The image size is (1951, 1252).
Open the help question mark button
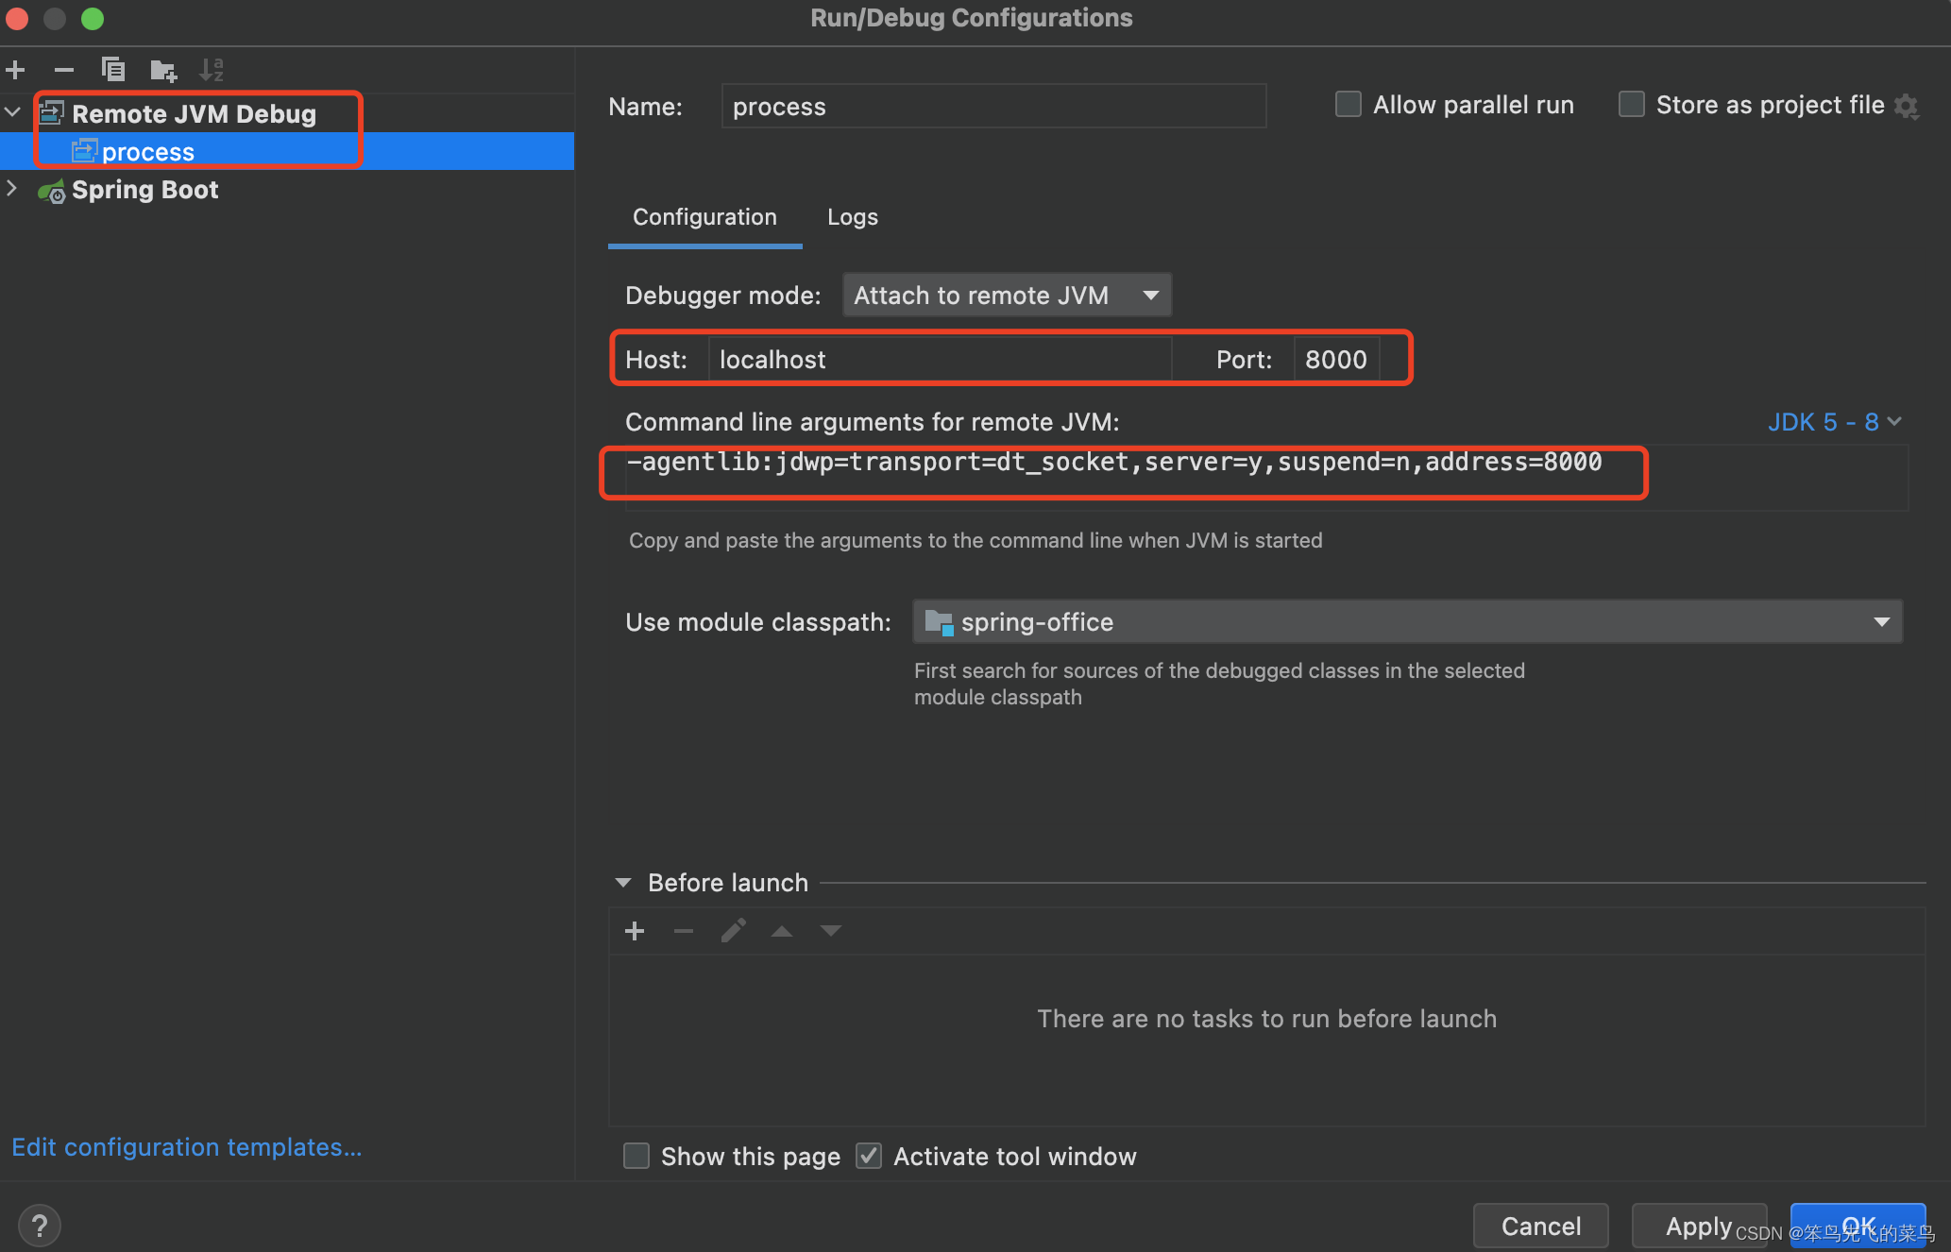(39, 1226)
